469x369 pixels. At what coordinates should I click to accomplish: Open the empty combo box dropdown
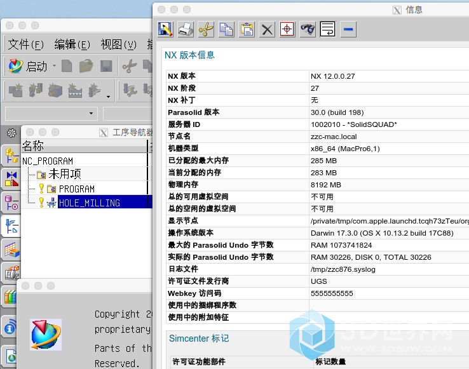91,113
